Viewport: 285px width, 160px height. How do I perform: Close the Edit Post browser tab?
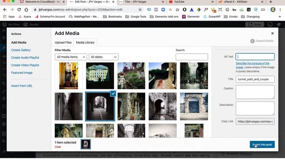point(113,2)
